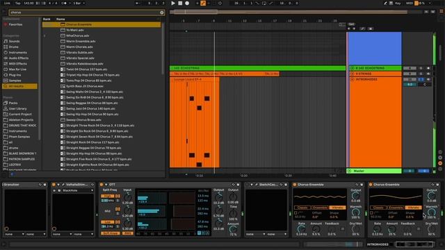Viewport: 445px width, 250px height.
Task: Open the Sounds category
Action: [14, 41]
